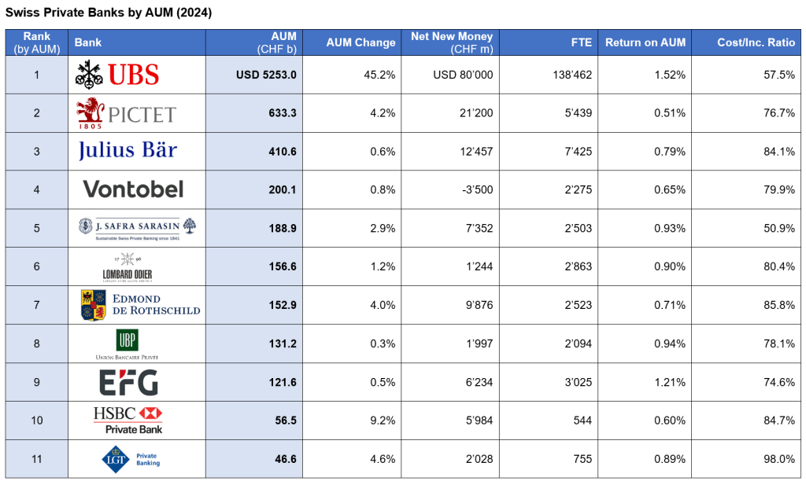Select the AUM Change column header
806x481 pixels.
point(360,42)
